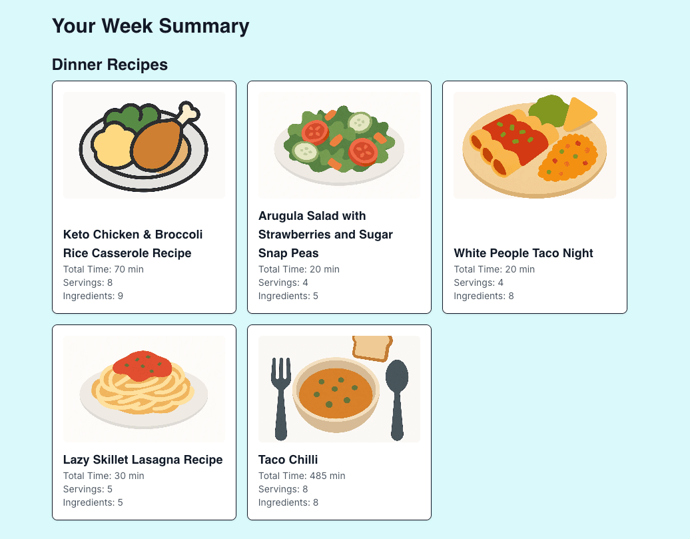Click the Your Week Summary heading
Image resolution: width=690 pixels, height=539 pixels.
[x=151, y=26]
